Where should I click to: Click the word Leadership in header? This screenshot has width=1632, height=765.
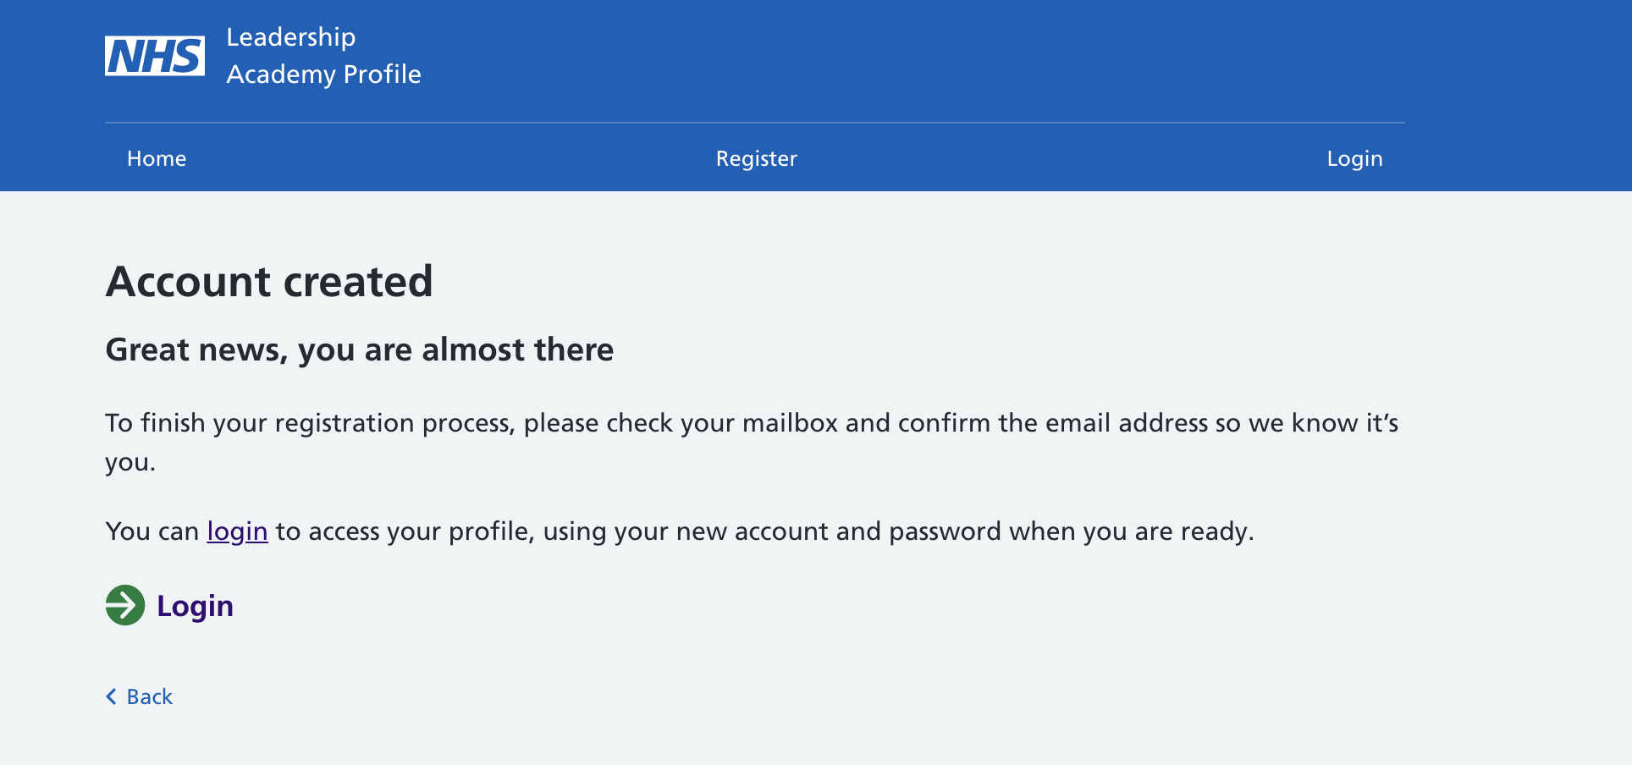(291, 37)
